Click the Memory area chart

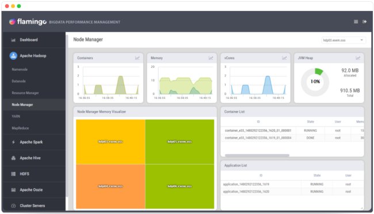(186, 81)
